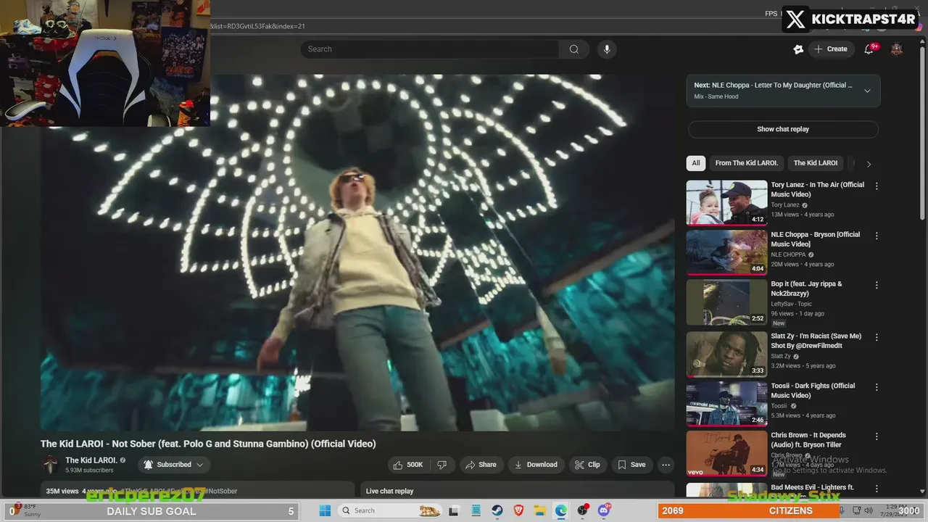This screenshot has height=522, width=928.
Task: Start voice search with microphone icon
Action: pyautogui.click(x=608, y=49)
